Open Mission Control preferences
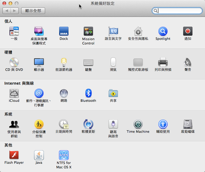The height and width of the screenshot is (172, 205). click(x=88, y=31)
